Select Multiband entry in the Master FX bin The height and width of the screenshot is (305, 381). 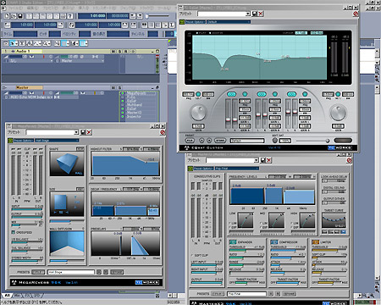coord(134,105)
